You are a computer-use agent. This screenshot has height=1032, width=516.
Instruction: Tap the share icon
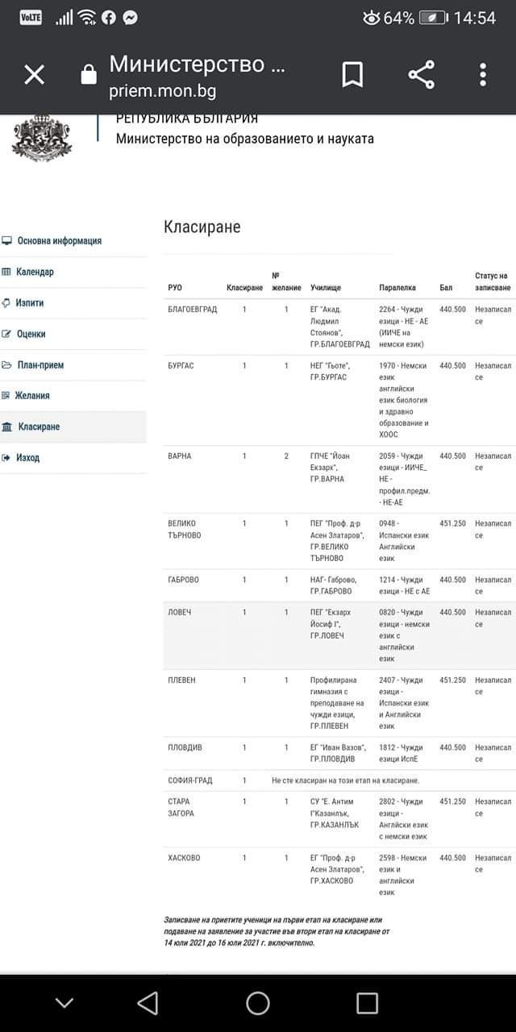point(421,75)
